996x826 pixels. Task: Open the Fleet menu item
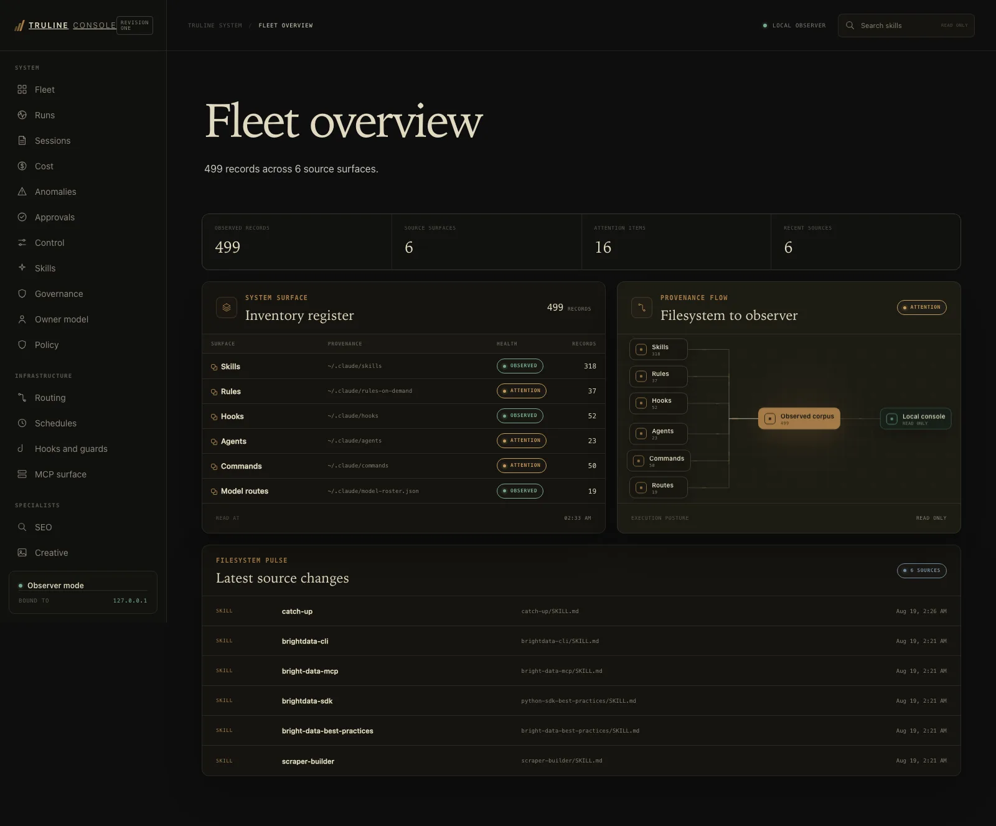coord(83,90)
